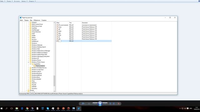The height and width of the screenshot is (112, 200).
Task: Select the .jpg value row
Action: point(84,33)
